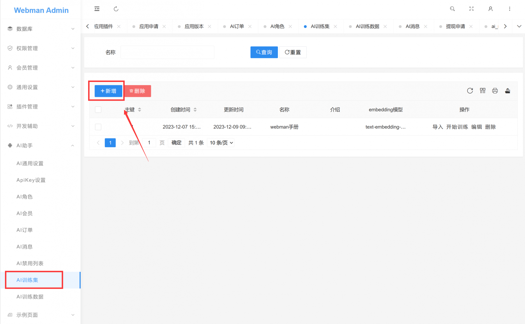Close the AI训练集 tab
The image size is (525, 324).
click(x=335, y=26)
